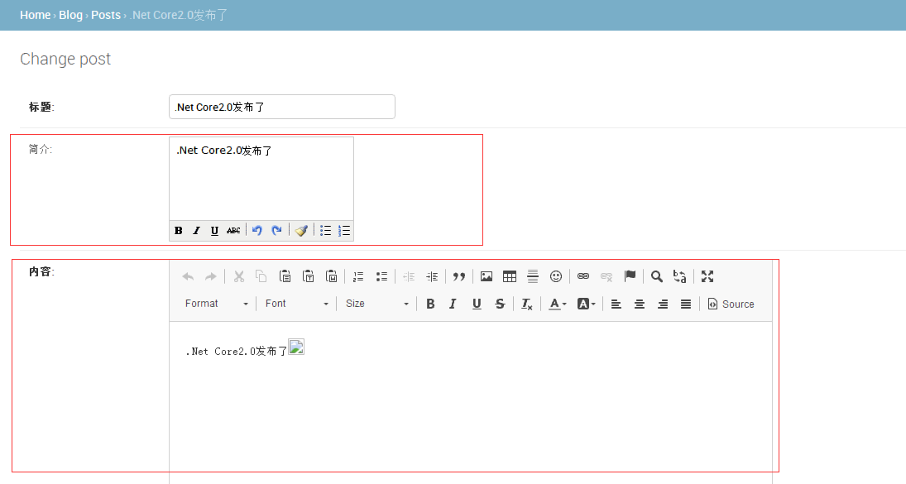
Task: Click Bold in the 简介 editor toolbar
Action: tap(179, 231)
